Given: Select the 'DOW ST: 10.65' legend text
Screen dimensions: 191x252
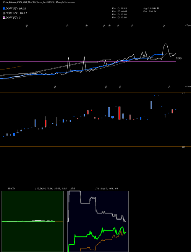Looking at the screenshot, I should tap(16, 8).
